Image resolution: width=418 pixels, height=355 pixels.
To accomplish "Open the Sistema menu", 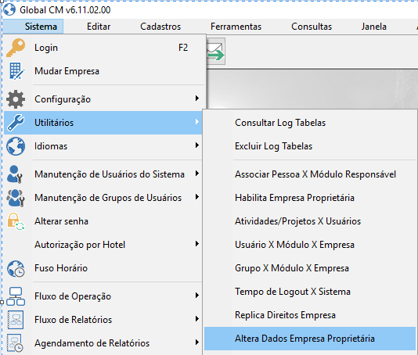I will coord(33,27).
